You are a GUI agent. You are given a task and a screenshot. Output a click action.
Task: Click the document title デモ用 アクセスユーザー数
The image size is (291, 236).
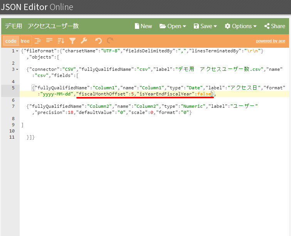click(x=42, y=26)
